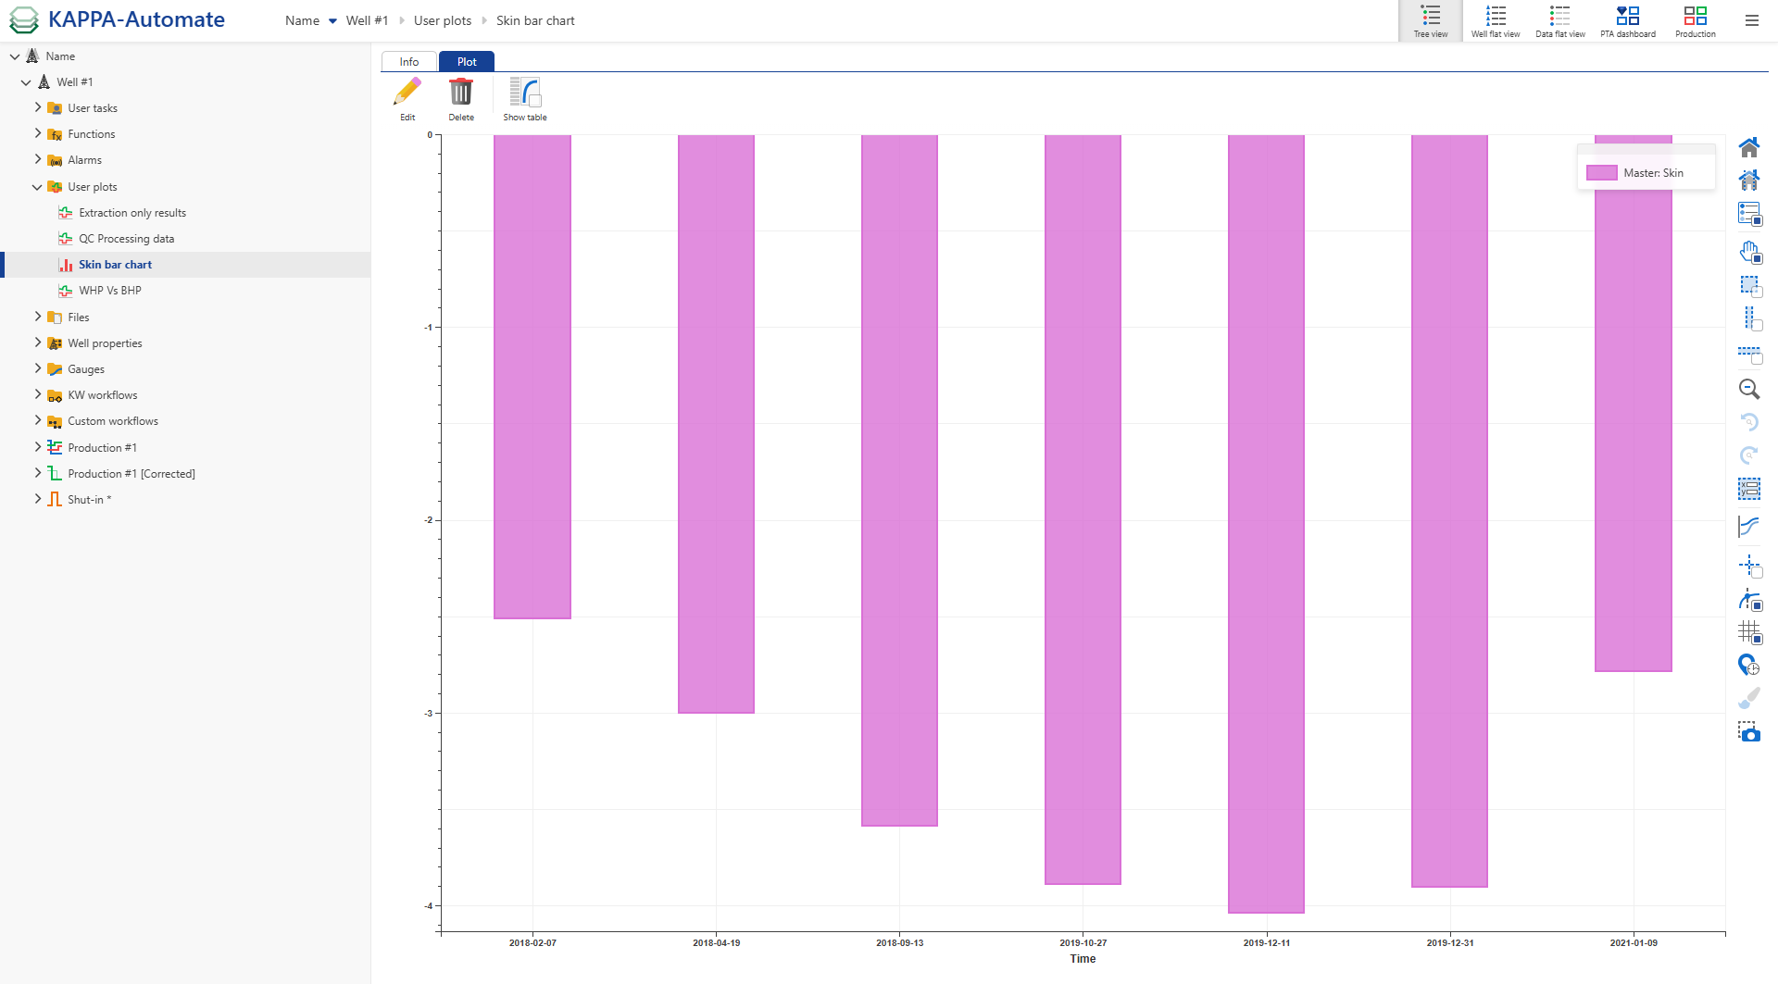Image resolution: width=1778 pixels, height=984 pixels.
Task: Collapse the User plots folder
Action: point(37,186)
